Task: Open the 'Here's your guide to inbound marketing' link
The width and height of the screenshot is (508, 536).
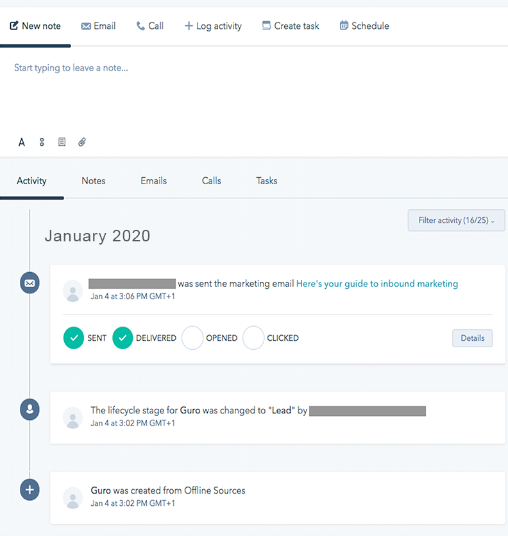Action: (377, 284)
